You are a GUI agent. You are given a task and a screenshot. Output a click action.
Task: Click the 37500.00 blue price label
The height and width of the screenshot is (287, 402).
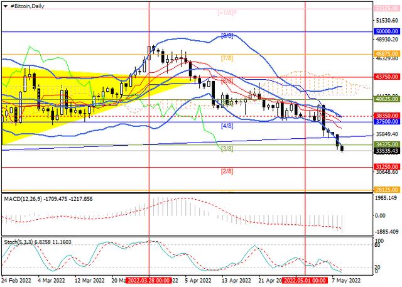click(387, 121)
